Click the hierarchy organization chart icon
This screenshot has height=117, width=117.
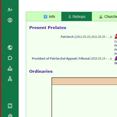tap(10, 79)
